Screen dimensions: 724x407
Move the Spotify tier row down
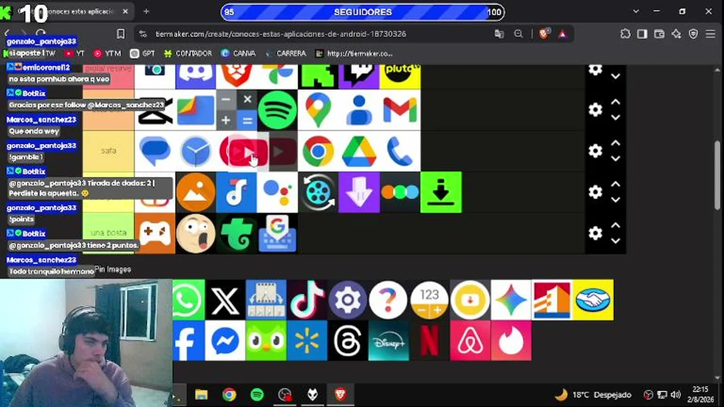[615, 118]
